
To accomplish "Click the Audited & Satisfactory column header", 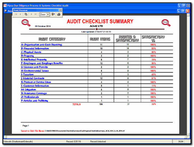I will click(127, 38).
